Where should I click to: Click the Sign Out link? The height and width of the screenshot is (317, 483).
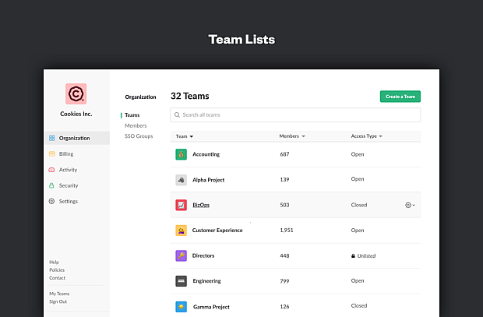point(58,301)
